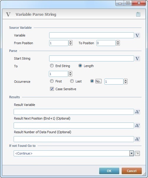Increase the From Position value
This screenshot has width=148, height=178.
point(70,42)
